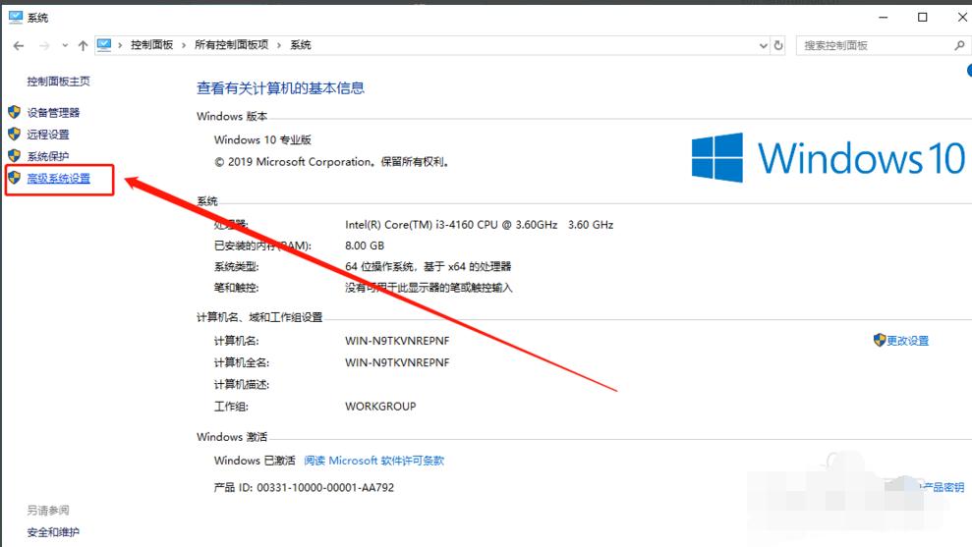
Task: Click product ID 00331-10000-00001-AA792
Action: tap(325, 487)
